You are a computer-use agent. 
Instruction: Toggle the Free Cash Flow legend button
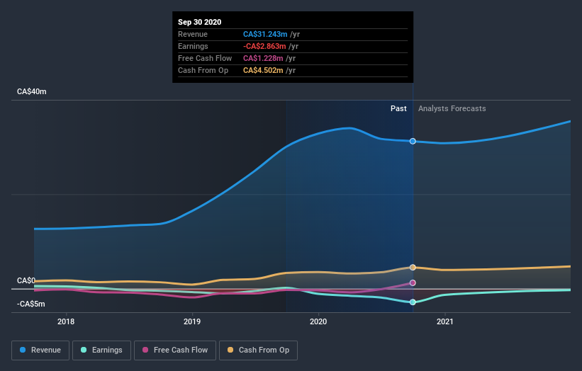[x=175, y=350]
